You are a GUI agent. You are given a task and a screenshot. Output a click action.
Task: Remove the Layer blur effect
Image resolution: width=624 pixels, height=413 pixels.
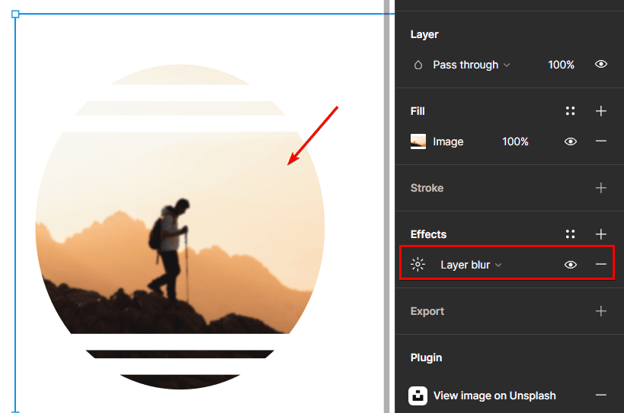pos(601,265)
